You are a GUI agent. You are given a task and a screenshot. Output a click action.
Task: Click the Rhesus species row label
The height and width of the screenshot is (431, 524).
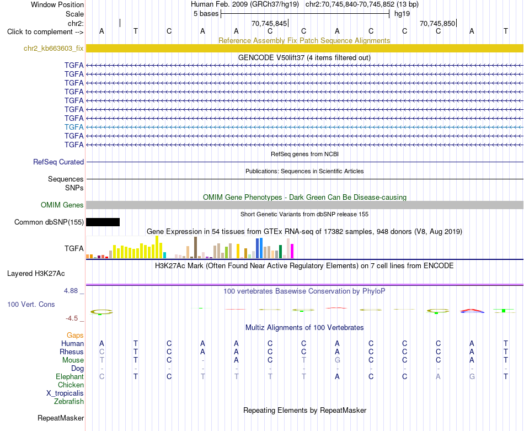click(x=72, y=352)
